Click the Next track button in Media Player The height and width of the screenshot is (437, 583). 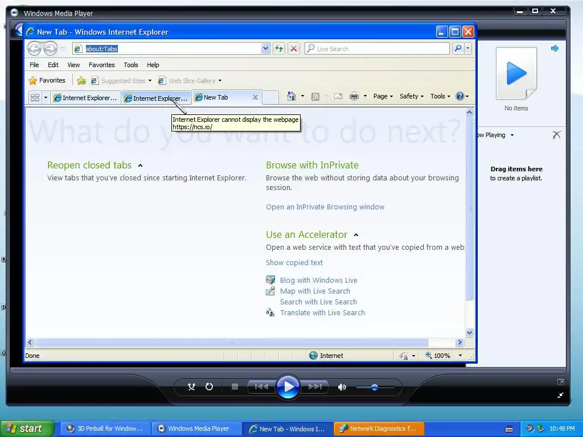point(315,387)
